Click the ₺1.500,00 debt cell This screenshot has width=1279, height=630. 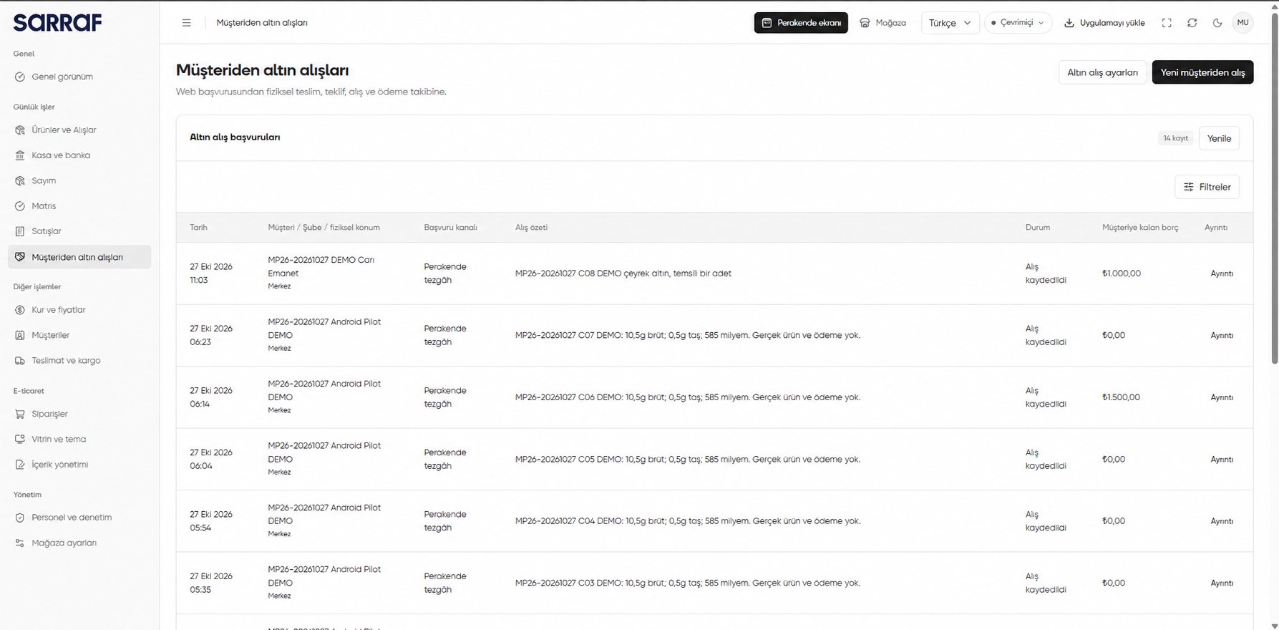click(x=1122, y=397)
